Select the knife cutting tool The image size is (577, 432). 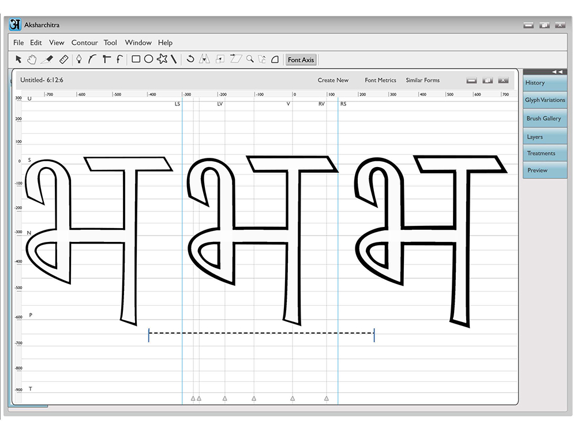tap(47, 59)
